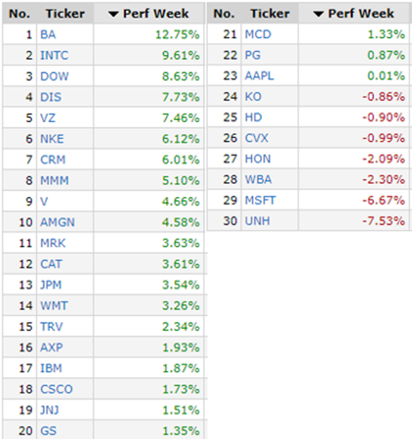Click right table No. column header
Viewport: 412px width, 439px height.
pos(224,14)
